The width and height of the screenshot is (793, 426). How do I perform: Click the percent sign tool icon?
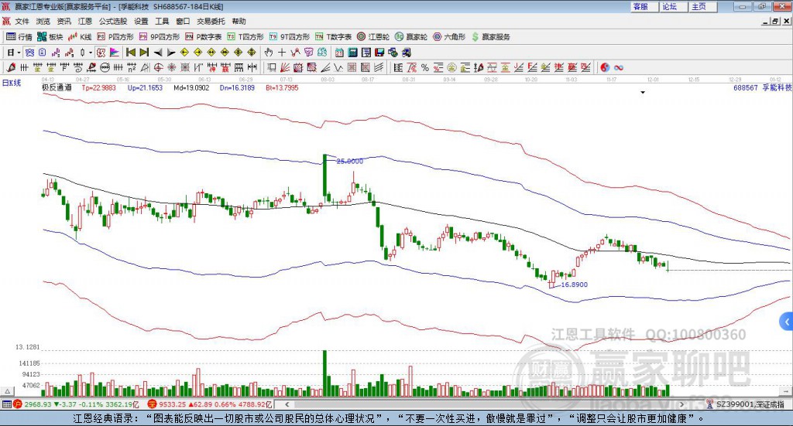(424, 67)
